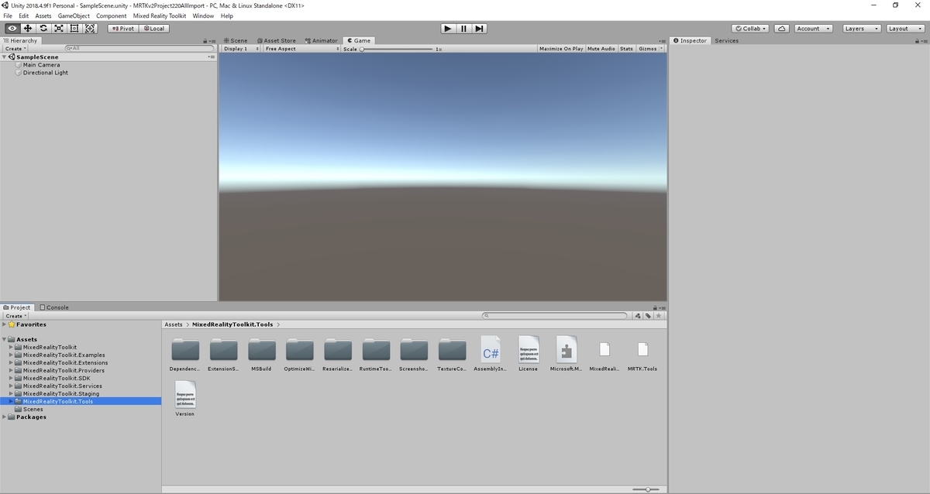Viewport: 930px width, 494px height.
Task: Select the Rotate tool
Action: point(43,29)
